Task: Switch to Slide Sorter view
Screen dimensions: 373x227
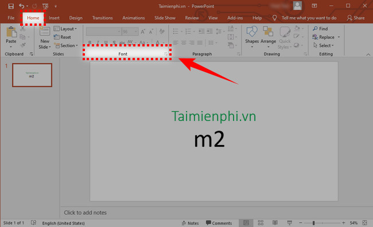Action: coord(261,223)
